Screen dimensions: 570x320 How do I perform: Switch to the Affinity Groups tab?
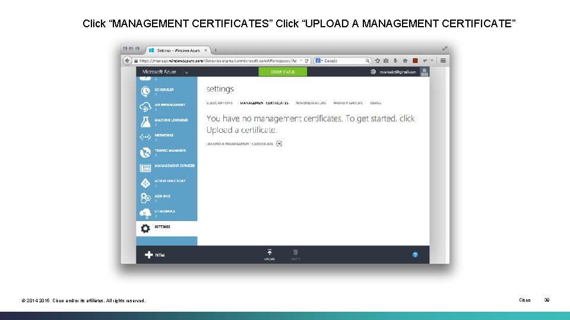click(x=348, y=103)
